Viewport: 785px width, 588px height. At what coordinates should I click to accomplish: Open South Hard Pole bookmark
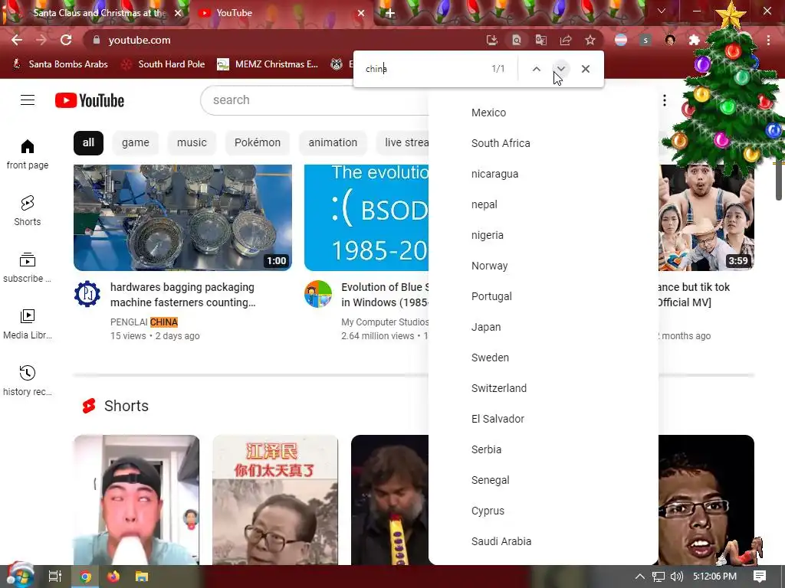click(163, 64)
